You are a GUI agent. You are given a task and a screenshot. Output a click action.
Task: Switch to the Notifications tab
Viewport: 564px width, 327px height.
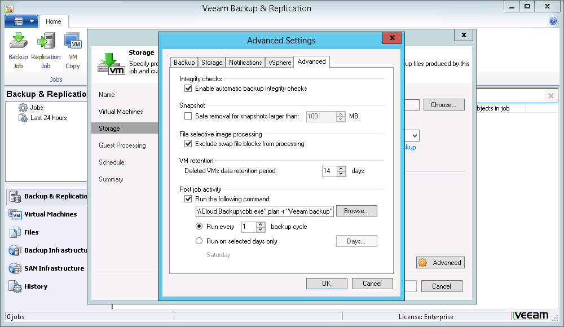(x=245, y=63)
